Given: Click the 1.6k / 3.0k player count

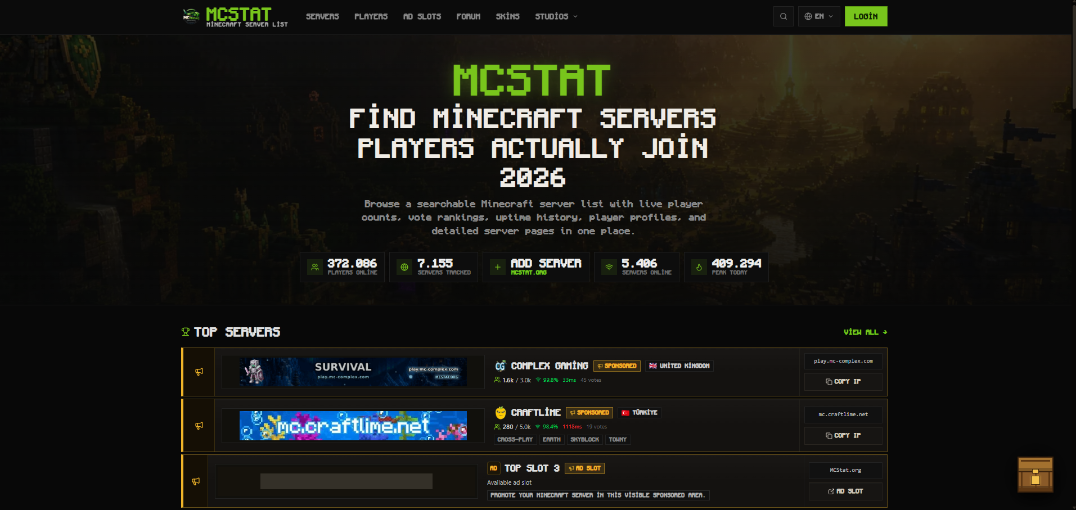Looking at the screenshot, I should pyautogui.click(x=512, y=380).
